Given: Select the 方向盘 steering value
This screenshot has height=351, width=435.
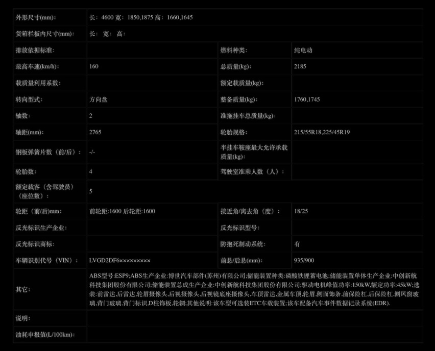Looking at the screenshot, I should [x=98, y=99].
